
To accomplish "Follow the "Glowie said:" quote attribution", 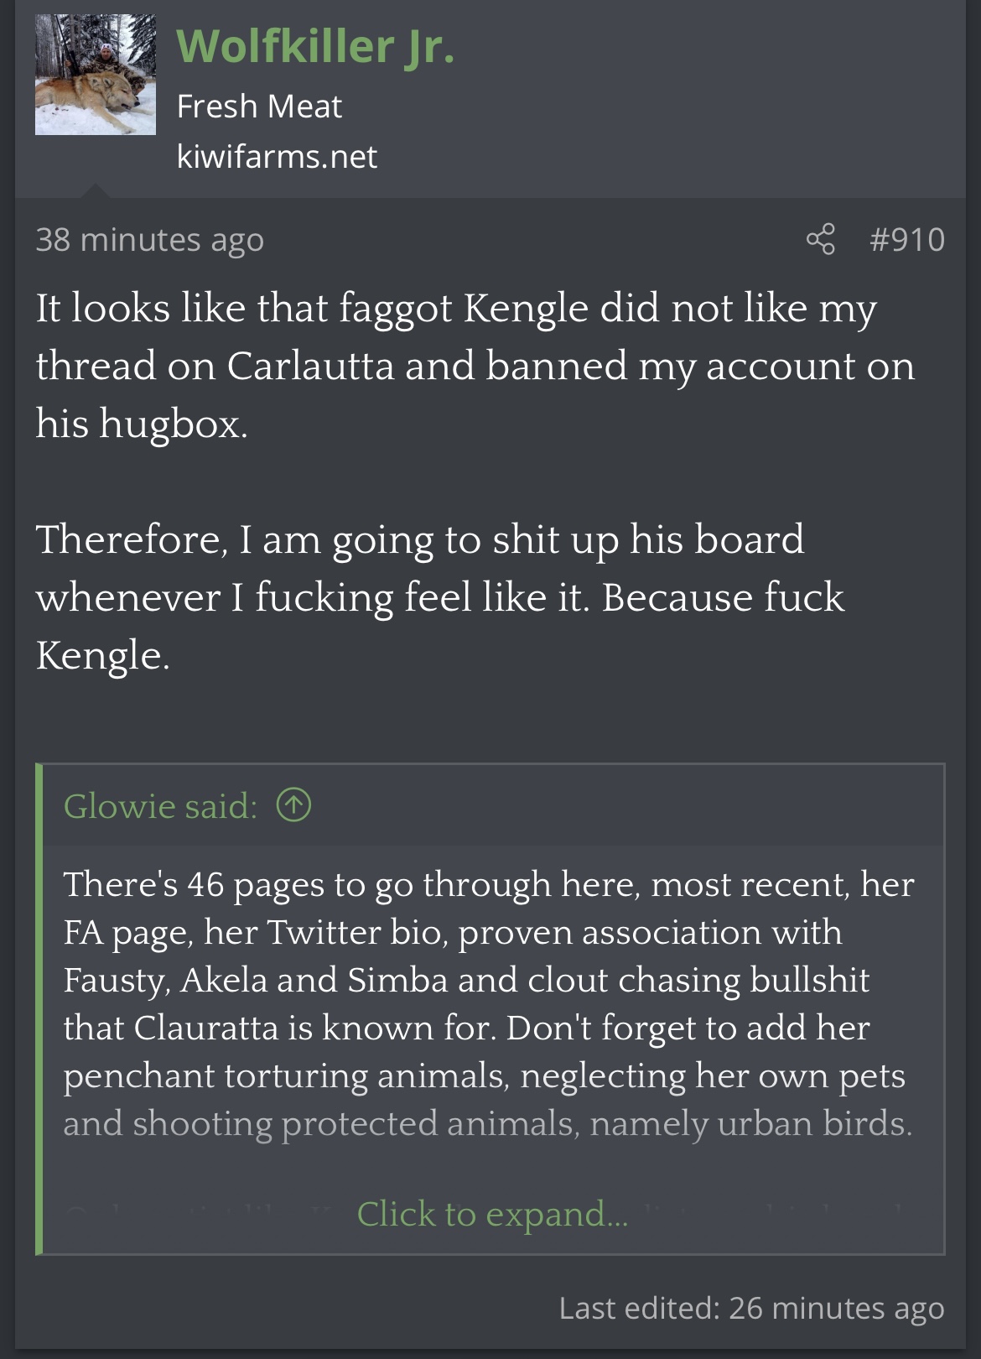I will click(160, 806).
